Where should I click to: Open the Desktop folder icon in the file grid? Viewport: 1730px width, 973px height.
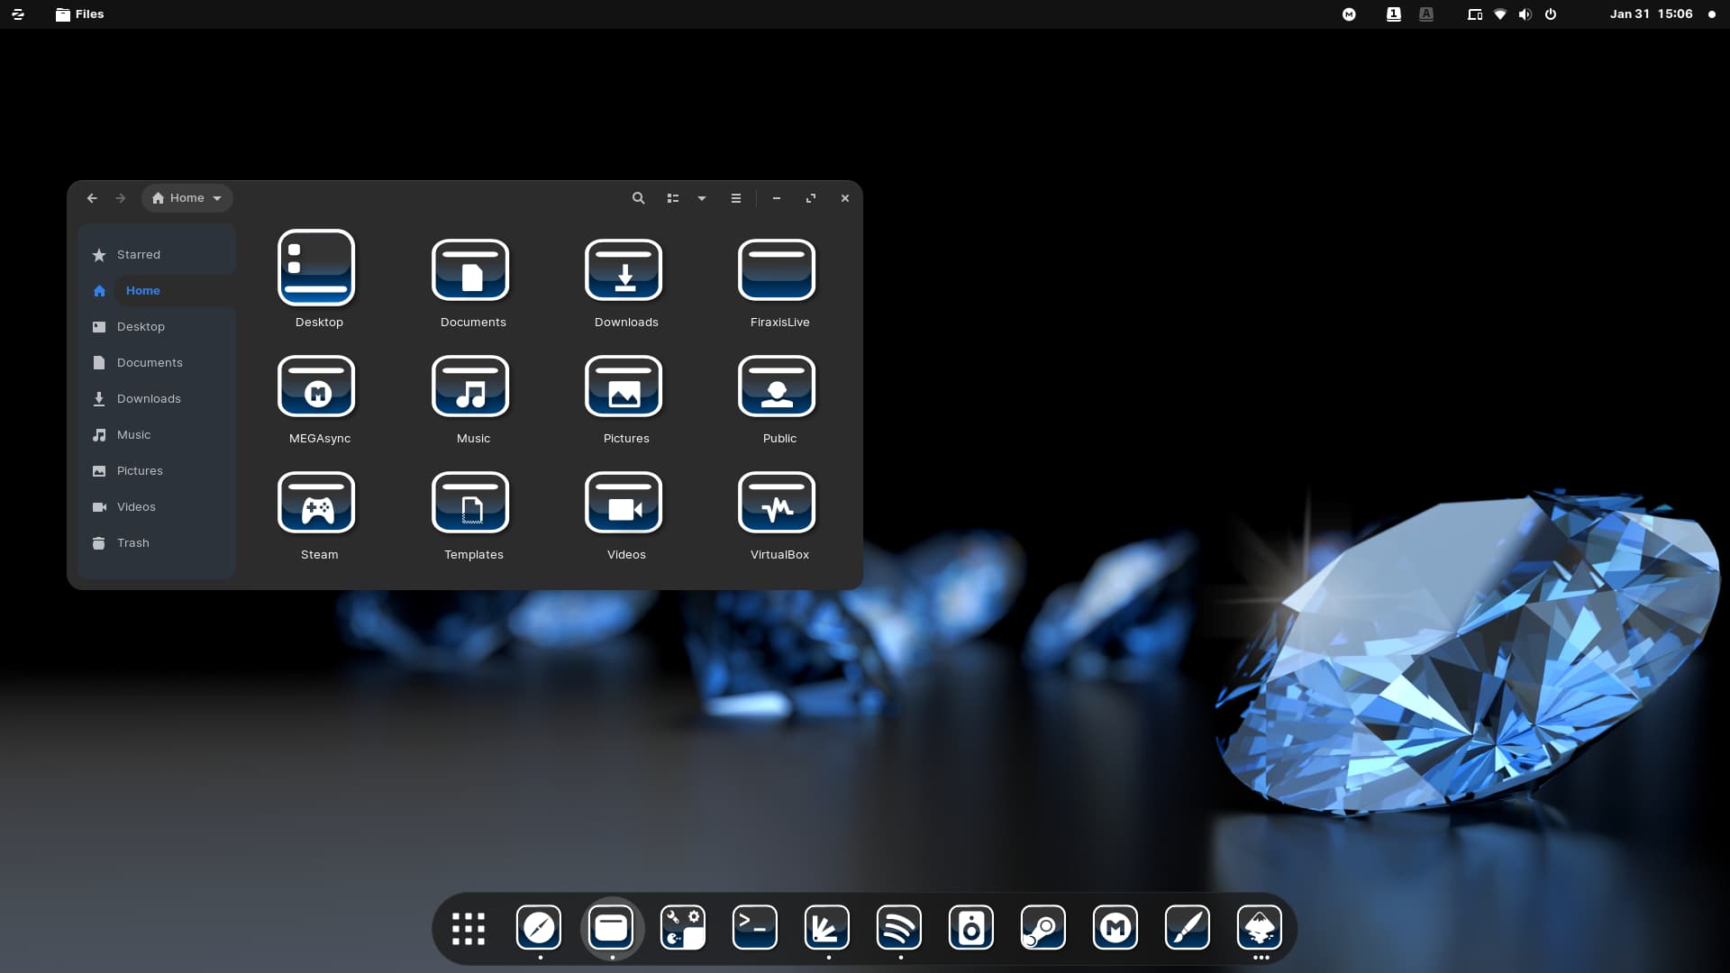click(x=316, y=268)
